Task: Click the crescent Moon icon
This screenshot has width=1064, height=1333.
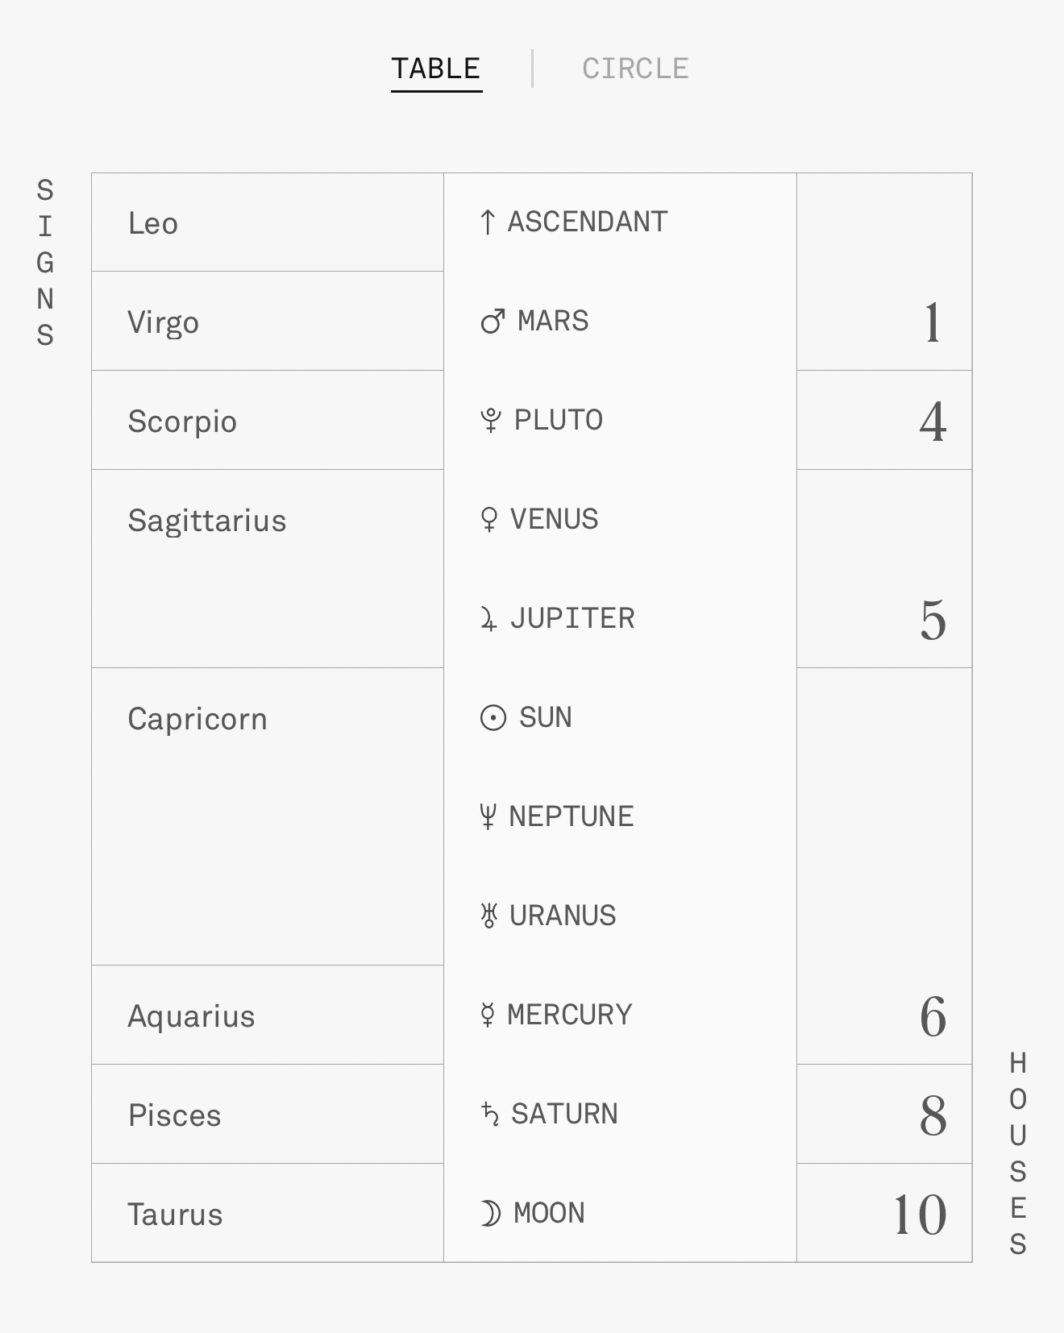Action: tap(490, 1213)
